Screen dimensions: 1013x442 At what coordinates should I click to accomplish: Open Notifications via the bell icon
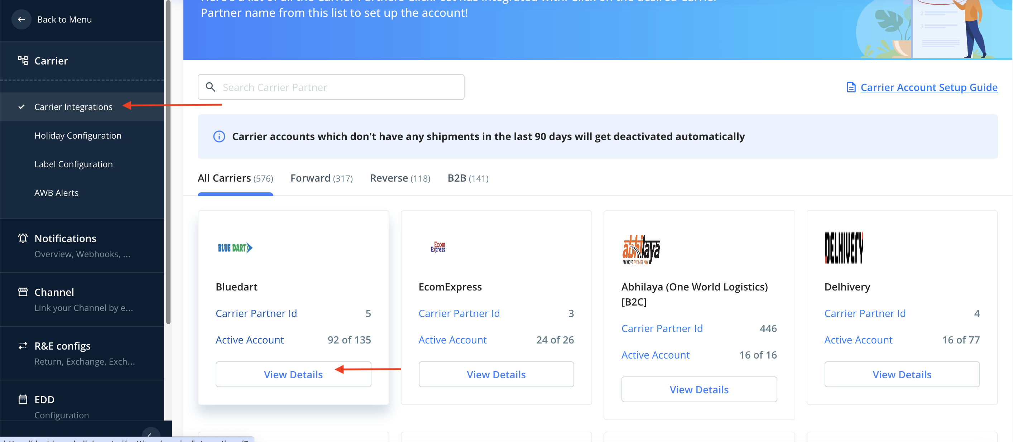(x=23, y=238)
